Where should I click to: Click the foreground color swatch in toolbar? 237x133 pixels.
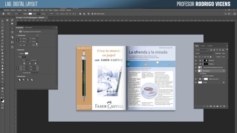(2, 100)
